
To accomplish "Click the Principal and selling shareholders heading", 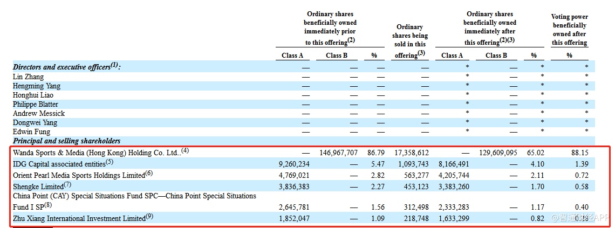I will [67, 141].
